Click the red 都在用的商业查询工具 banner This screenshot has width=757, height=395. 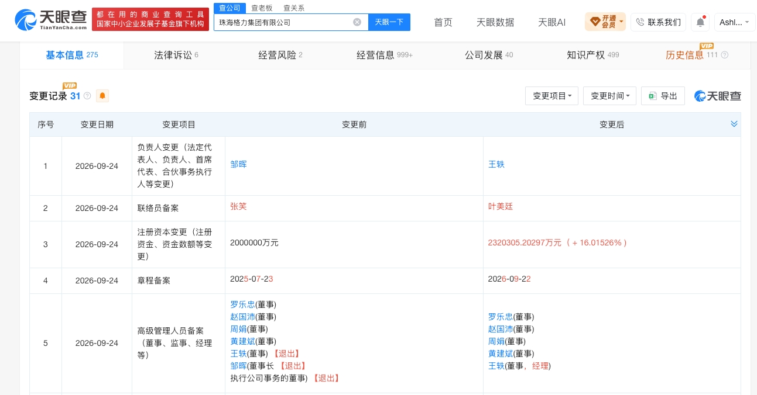(x=151, y=19)
